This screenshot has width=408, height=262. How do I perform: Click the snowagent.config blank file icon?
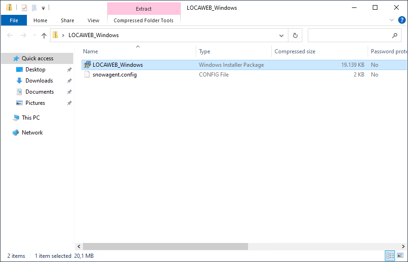[87, 75]
